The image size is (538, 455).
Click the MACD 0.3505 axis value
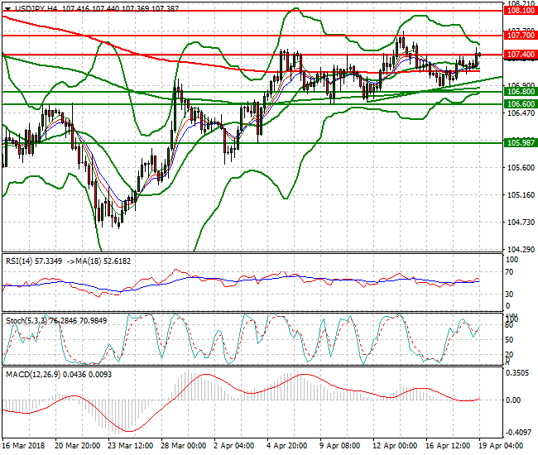[517, 373]
